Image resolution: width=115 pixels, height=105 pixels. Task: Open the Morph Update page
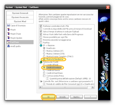tap(20, 38)
